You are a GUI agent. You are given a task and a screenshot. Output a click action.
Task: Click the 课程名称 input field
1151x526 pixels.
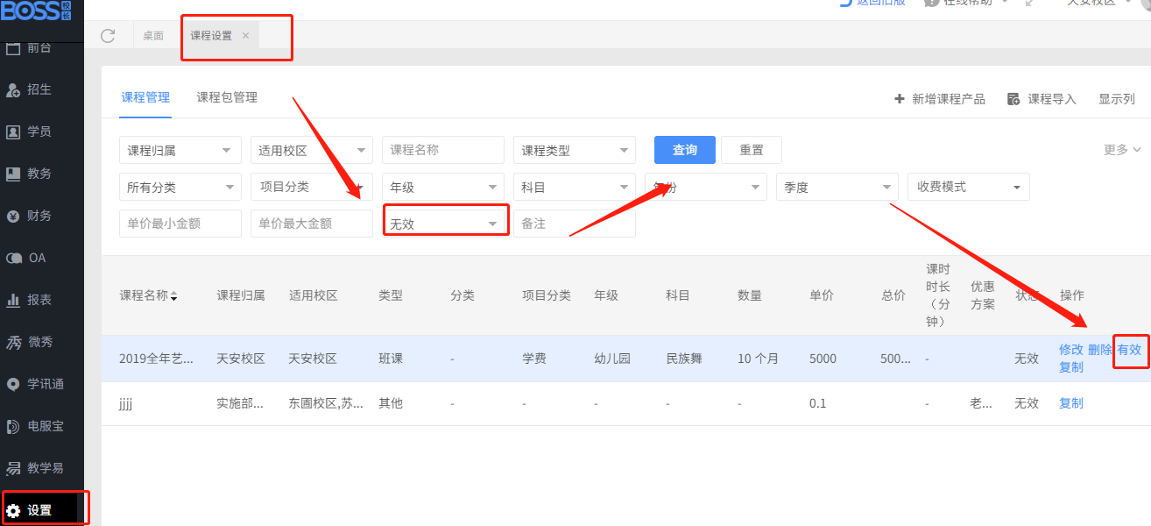442,150
